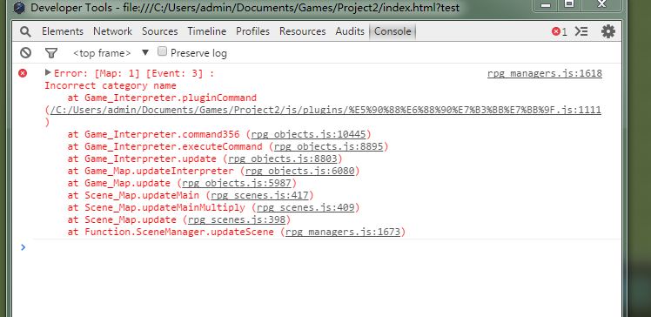Screen dimensions: 651x317
Task: Expand the Error Map 1 Event 3 message
Action: [48, 72]
